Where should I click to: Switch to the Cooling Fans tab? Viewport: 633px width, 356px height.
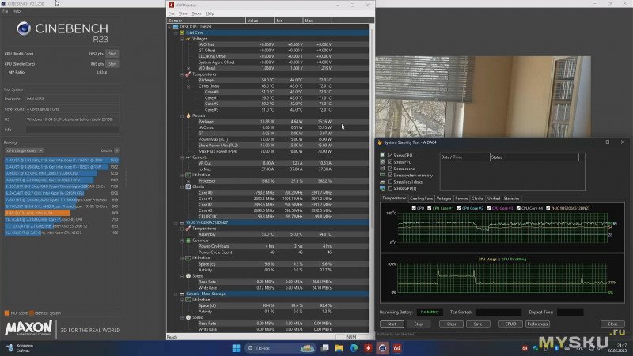click(x=421, y=199)
